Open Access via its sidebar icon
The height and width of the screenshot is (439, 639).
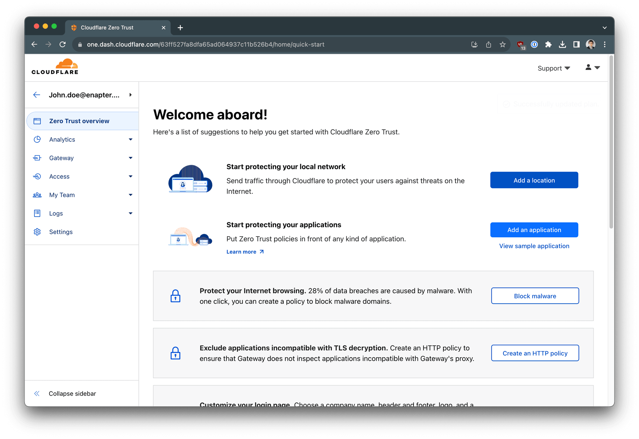pos(38,176)
